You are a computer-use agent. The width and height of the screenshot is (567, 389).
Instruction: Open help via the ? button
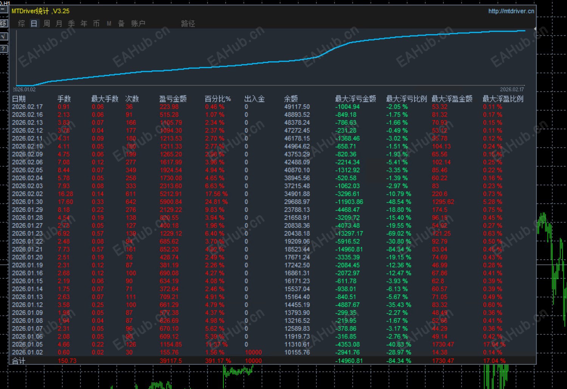3,49
